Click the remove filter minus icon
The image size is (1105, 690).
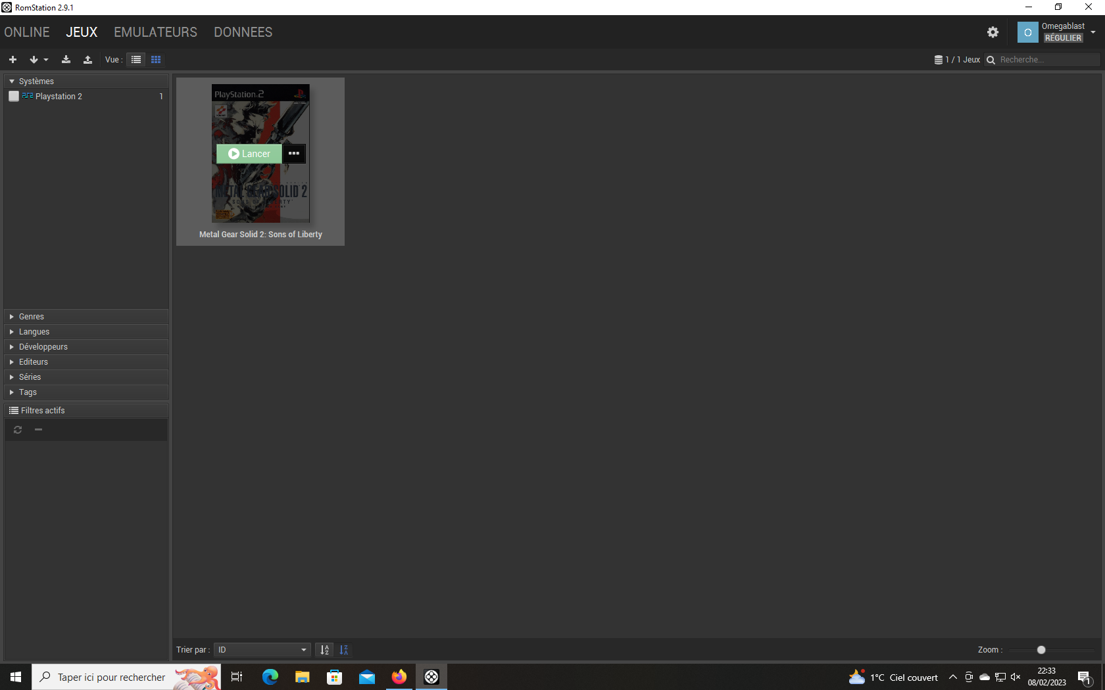(x=38, y=430)
